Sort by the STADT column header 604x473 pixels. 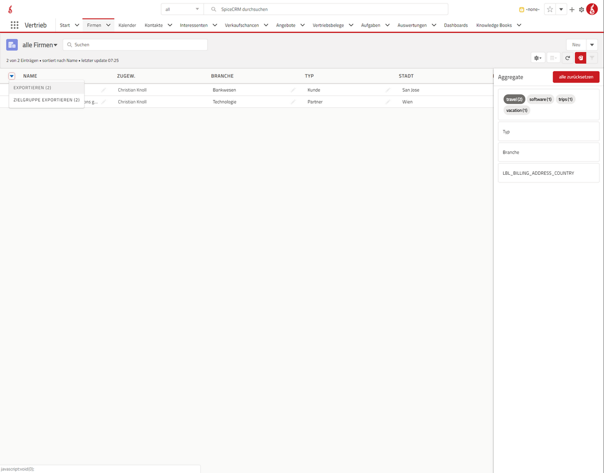click(x=406, y=76)
